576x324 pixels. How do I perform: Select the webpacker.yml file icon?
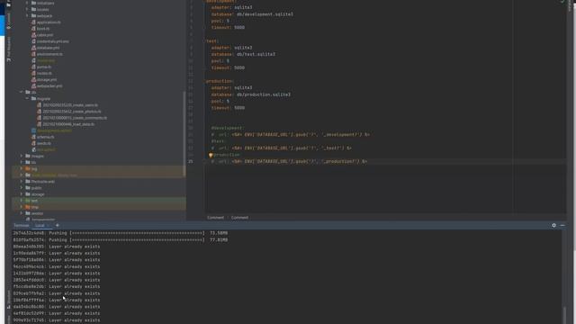coord(34,86)
